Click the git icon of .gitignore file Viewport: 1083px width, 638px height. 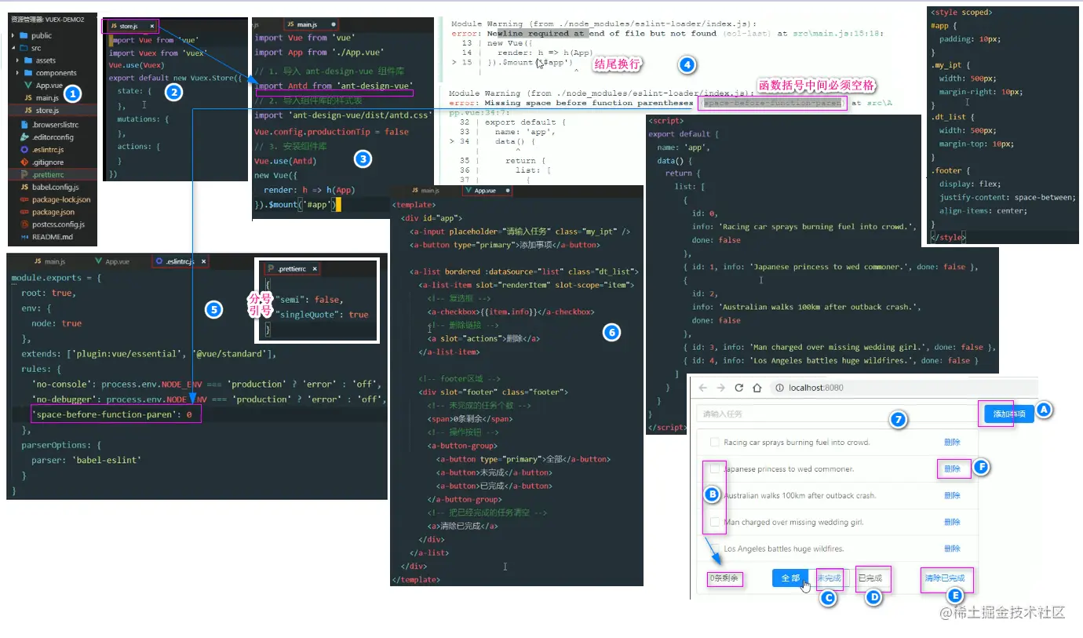[x=24, y=162]
